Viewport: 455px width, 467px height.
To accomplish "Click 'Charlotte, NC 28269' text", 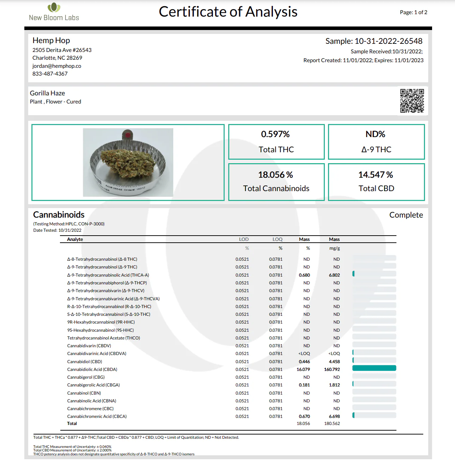I will pyautogui.click(x=57, y=58).
